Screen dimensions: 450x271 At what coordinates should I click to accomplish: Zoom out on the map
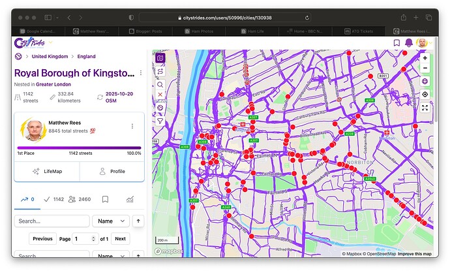[x=425, y=68]
